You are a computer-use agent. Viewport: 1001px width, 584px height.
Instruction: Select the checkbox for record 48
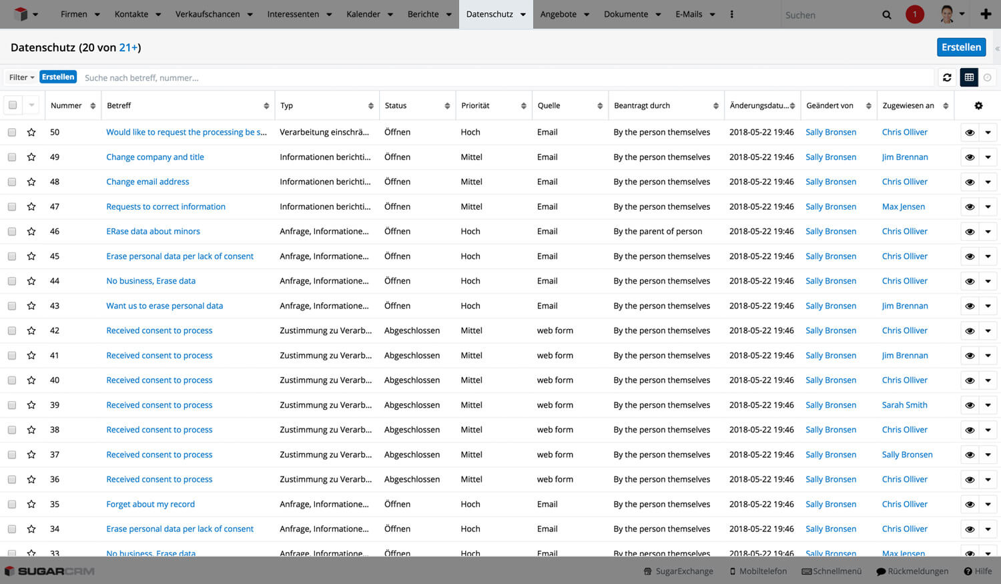click(12, 182)
